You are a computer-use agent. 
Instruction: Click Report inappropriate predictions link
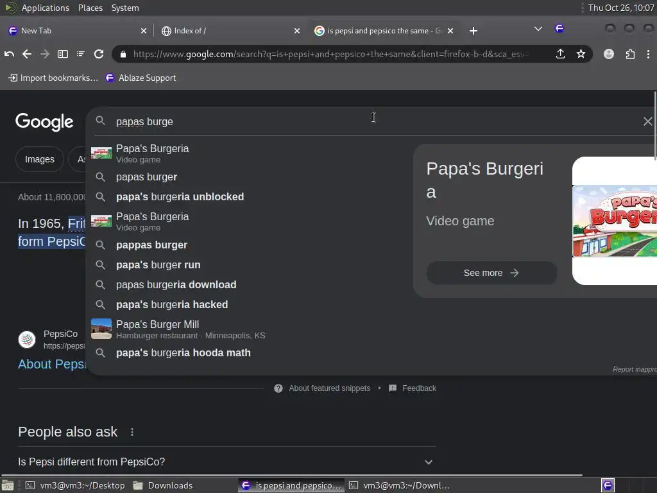click(635, 369)
